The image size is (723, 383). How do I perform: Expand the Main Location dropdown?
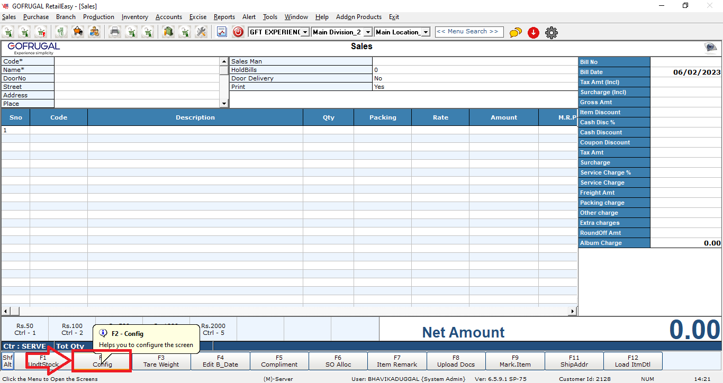pos(426,32)
